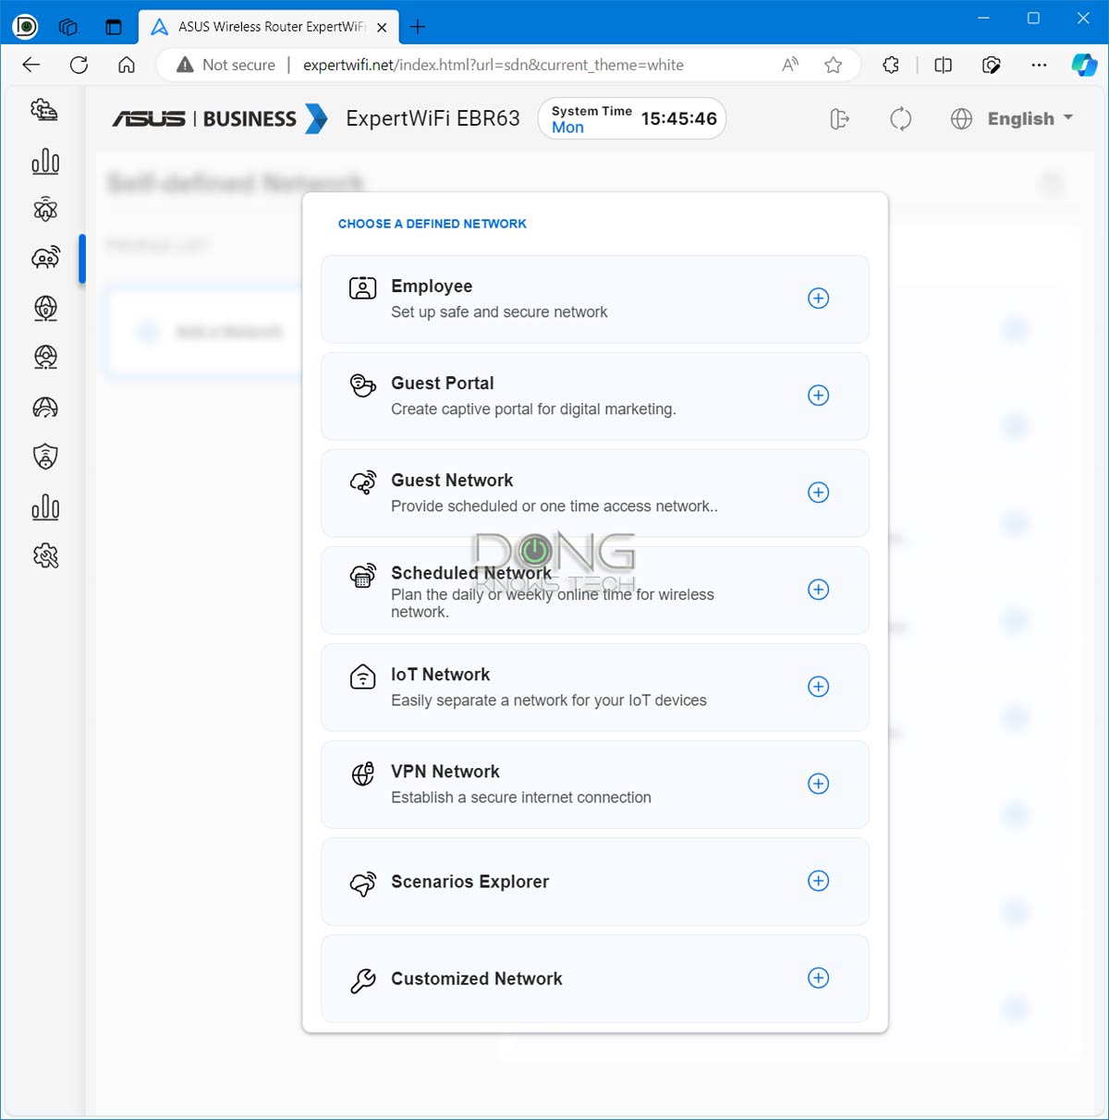Go back with the browser back arrow
1109x1120 pixels.
point(31,65)
